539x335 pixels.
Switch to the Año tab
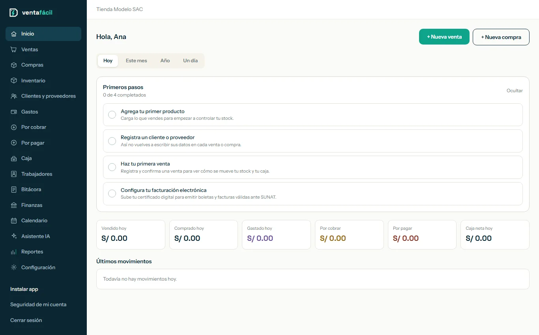pyautogui.click(x=165, y=61)
